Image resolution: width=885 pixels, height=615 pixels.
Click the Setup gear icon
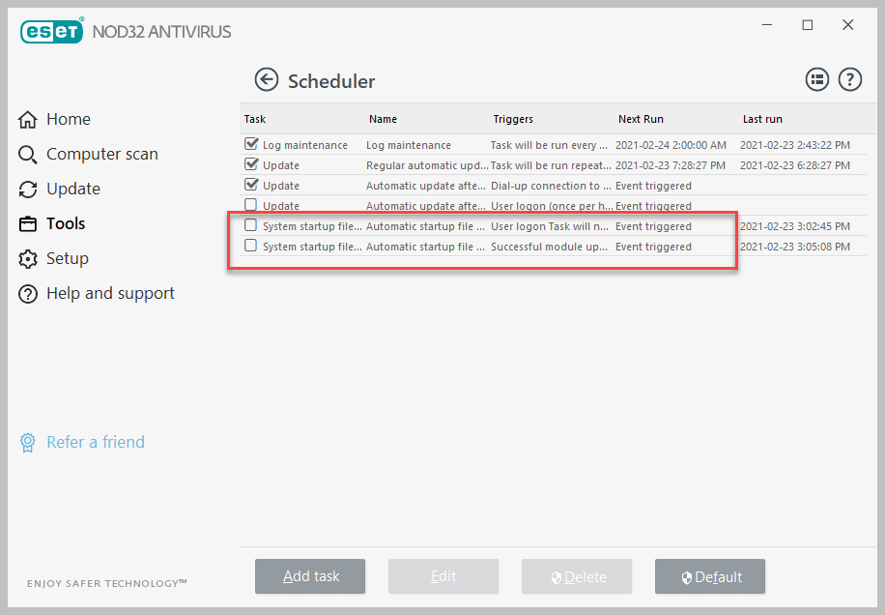point(28,259)
